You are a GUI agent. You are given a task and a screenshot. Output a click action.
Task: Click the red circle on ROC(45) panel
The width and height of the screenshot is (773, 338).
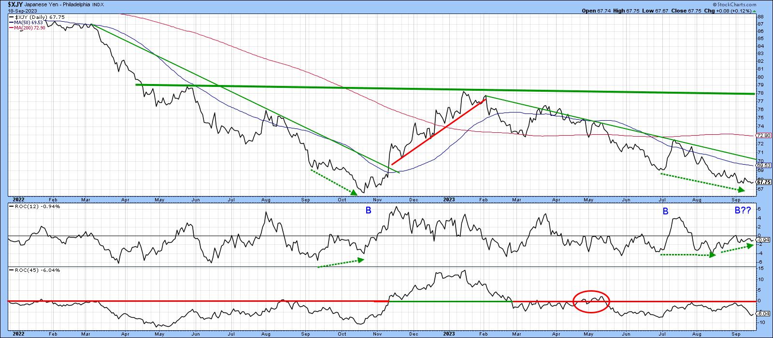(x=591, y=302)
